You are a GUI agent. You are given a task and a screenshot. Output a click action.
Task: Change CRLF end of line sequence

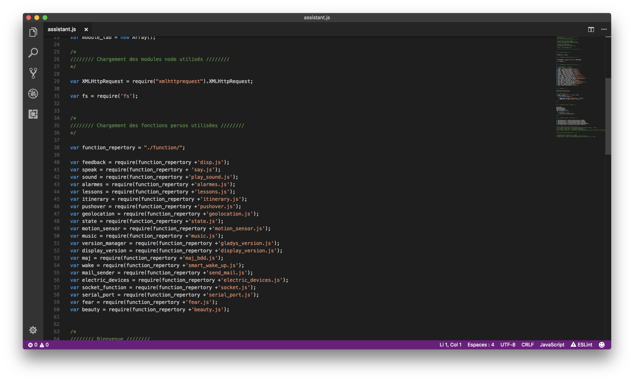527,345
